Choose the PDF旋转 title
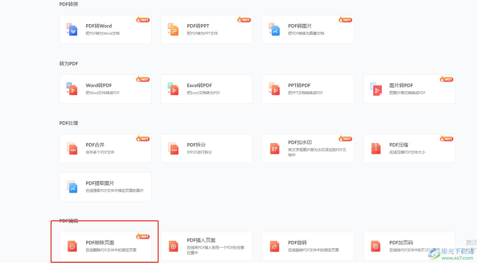This screenshot has height=263, width=477. [298, 243]
